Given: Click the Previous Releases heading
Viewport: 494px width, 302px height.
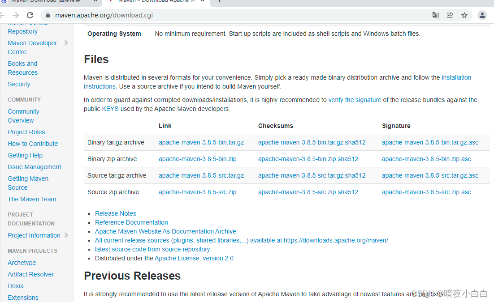Looking at the screenshot, I should [x=132, y=276].
